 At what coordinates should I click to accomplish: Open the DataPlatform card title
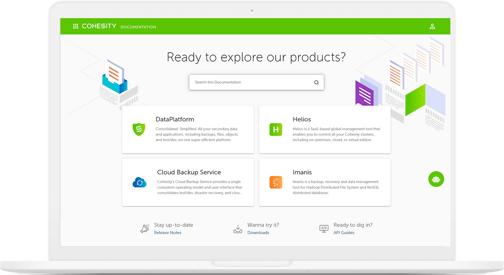(x=175, y=119)
